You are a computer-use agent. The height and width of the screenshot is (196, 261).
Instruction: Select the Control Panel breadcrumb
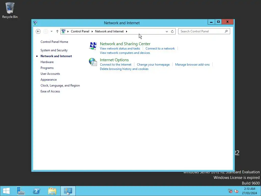(80, 31)
